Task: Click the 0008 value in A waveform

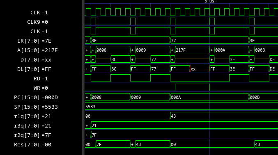Action: [101, 50]
